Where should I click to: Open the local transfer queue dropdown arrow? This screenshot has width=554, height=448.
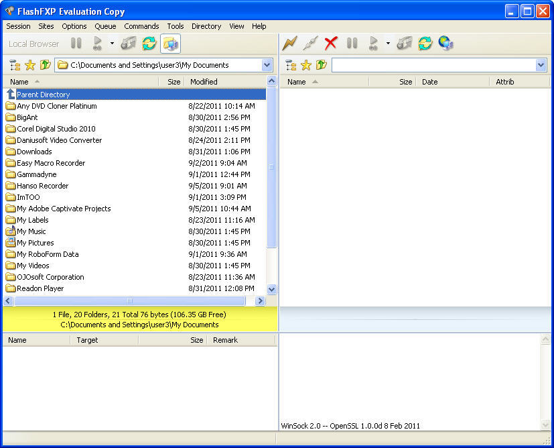coord(112,44)
